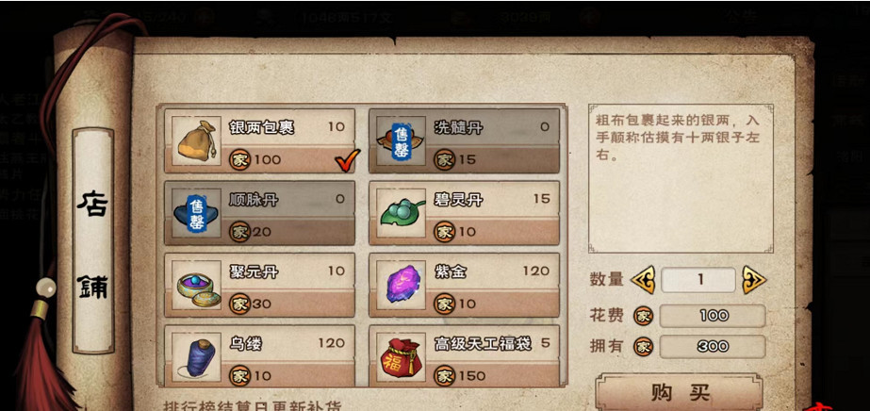Pick the blue 乌缕 thread spool icon

(x=196, y=356)
